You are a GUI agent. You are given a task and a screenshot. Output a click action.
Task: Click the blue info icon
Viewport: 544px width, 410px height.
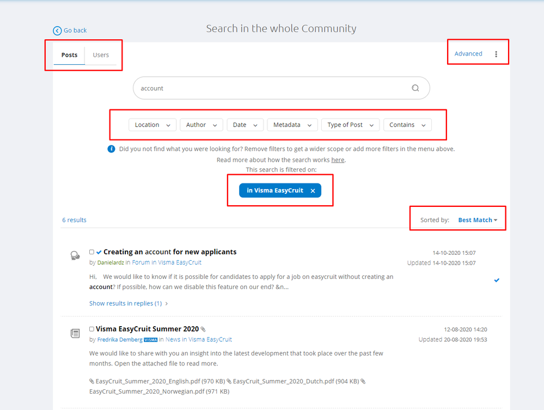(x=111, y=149)
